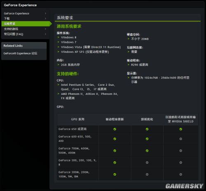Screen dimensions: 206x191
Task: Expand the 下载 sidebar chevron
Action: click(45, 19)
